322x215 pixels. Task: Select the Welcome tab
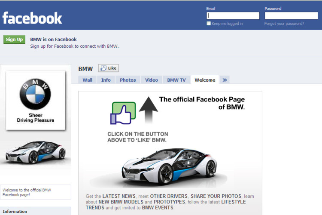pos(205,80)
